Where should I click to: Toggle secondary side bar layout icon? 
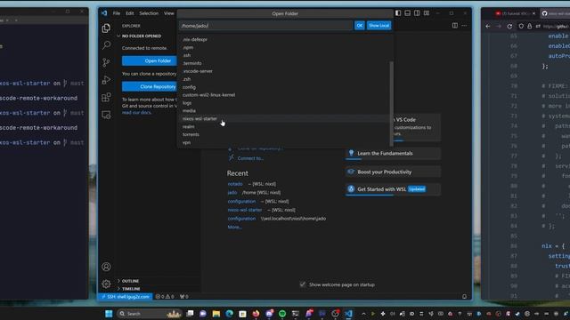point(417,13)
